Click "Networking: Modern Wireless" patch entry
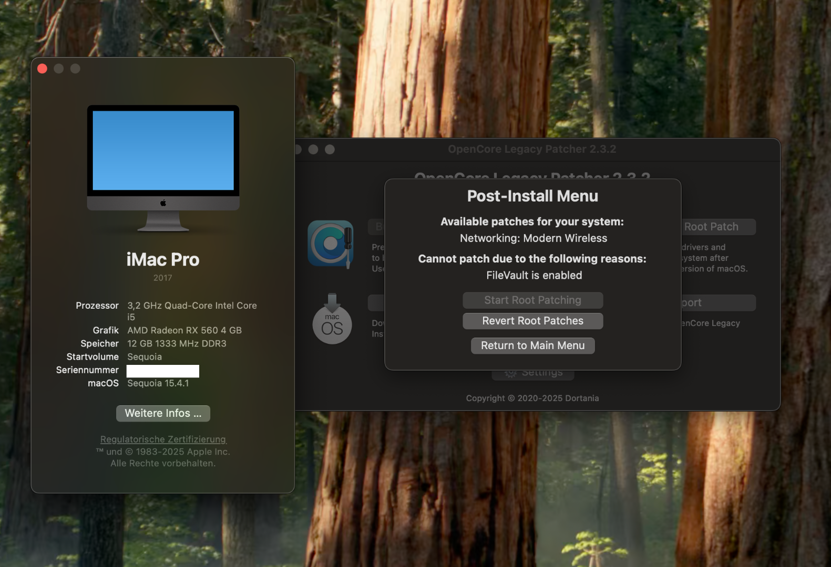Viewport: 831px width, 567px height. pos(533,238)
